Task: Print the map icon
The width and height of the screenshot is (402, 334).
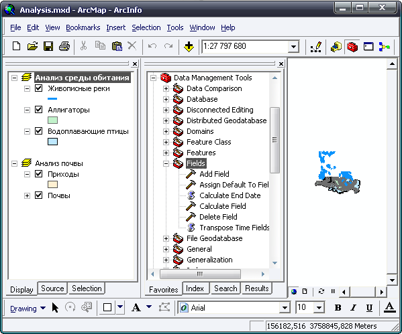Action: (x=64, y=46)
